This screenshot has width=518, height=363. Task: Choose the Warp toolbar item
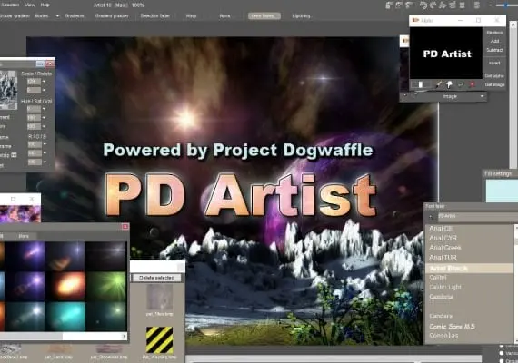point(191,15)
